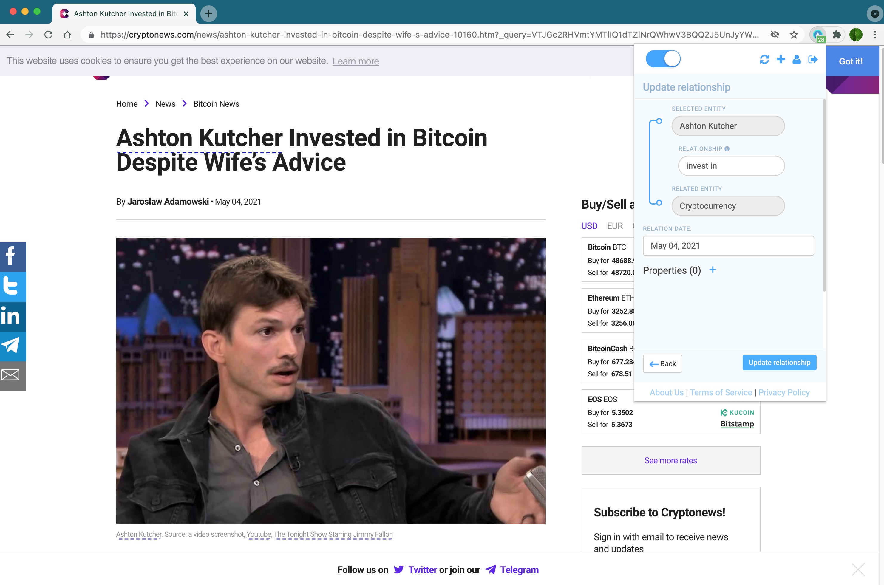Join Telegram in bottom banner
This screenshot has width=884, height=585.
coord(511,570)
